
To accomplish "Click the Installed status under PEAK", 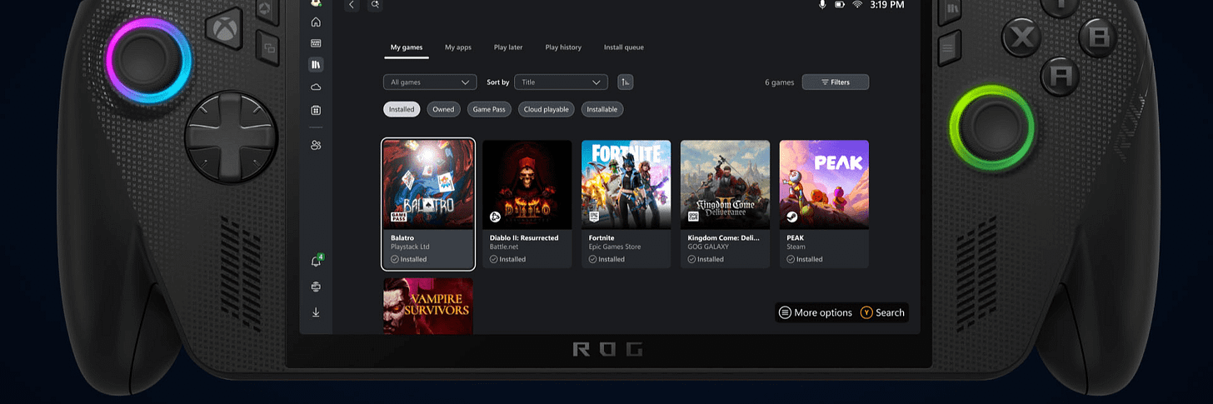I will (x=806, y=259).
